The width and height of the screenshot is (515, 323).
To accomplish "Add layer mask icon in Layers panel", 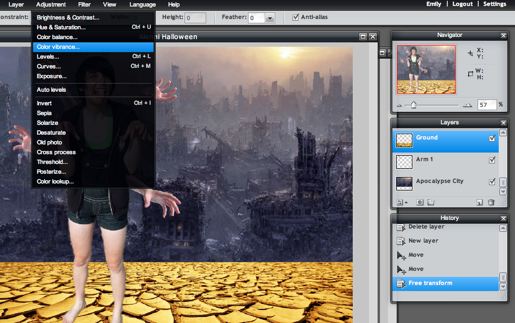I will [419, 202].
